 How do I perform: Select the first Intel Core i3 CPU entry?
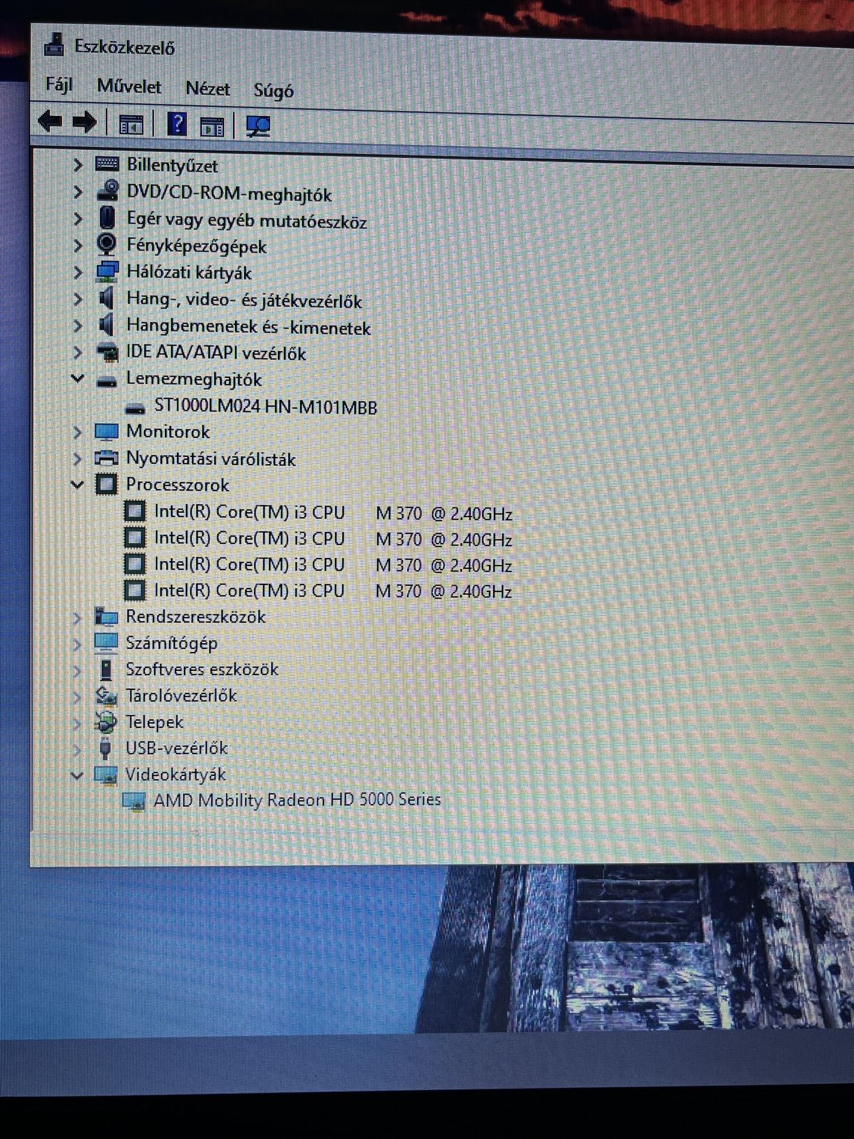[x=333, y=512]
